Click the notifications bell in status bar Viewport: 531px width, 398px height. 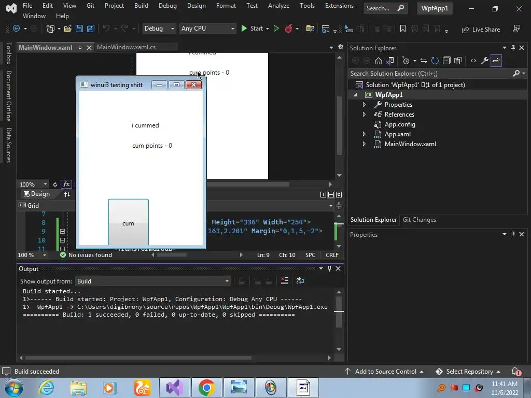[x=516, y=372]
